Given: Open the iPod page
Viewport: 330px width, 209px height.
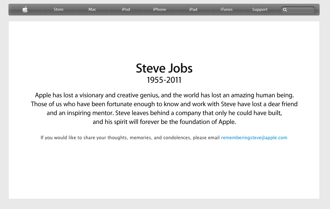Looking at the screenshot, I should click(126, 10).
